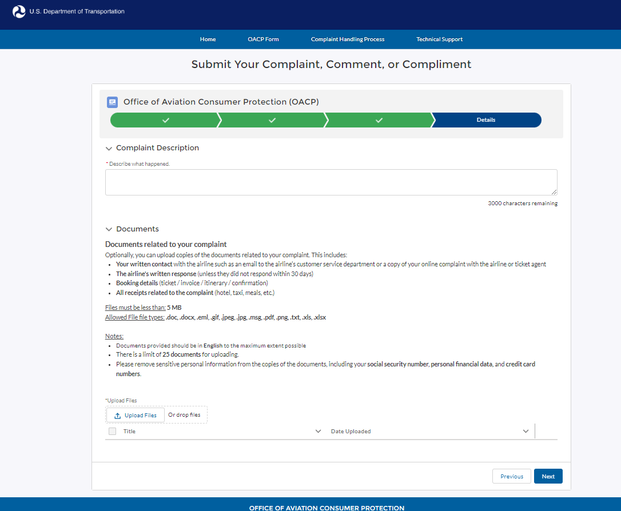Click the Files must be less than label
Screen dimensions: 621x511
coord(136,308)
